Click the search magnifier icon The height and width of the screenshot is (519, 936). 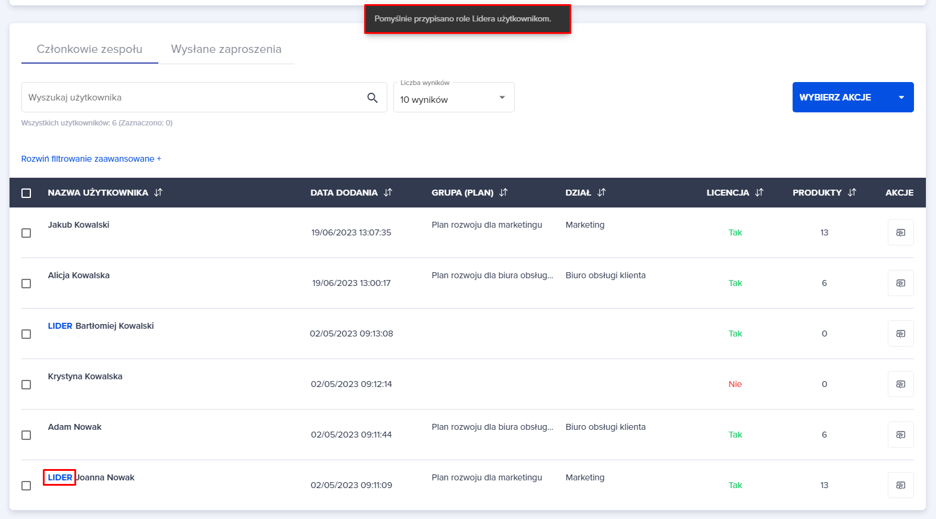click(x=372, y=97)
